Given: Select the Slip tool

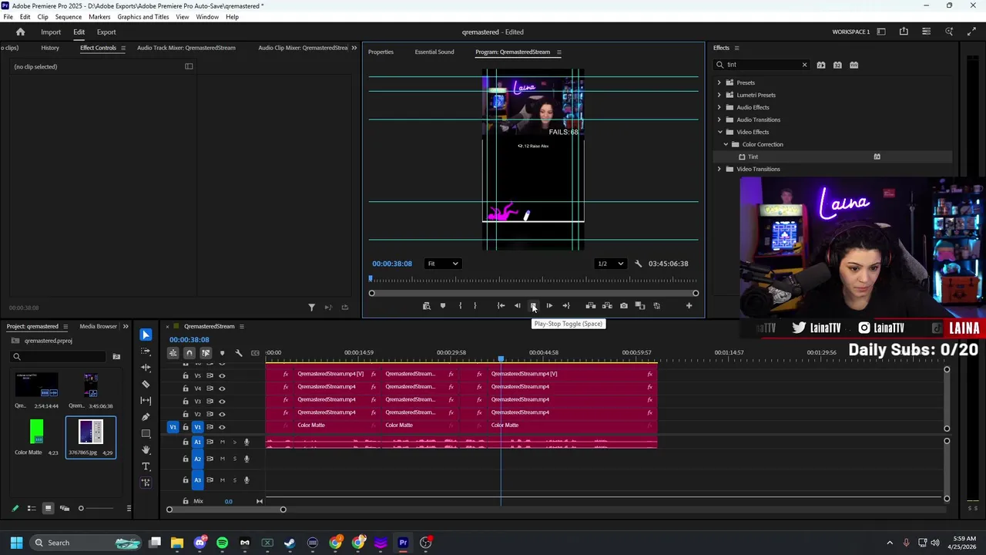Looking at the screenshot, I should pos(146,400).
